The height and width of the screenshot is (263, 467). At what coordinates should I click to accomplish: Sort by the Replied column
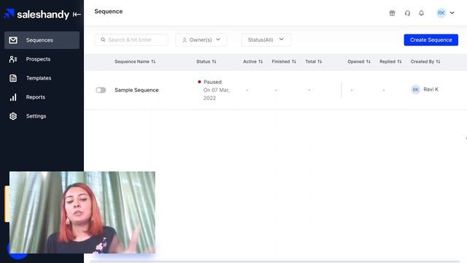click(390, 61)
